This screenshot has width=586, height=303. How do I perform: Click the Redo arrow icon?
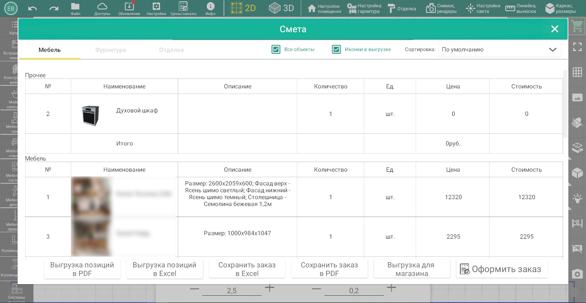(54, 8)
